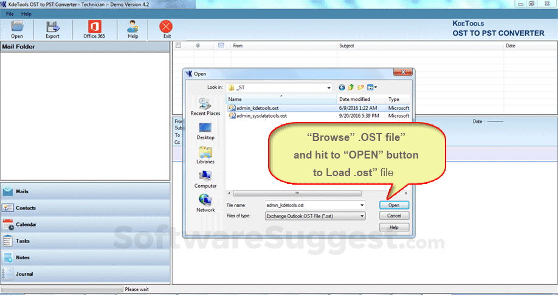Open the Help menu
This screenshot has height=297, width=558.
click(x=26, y=14)
